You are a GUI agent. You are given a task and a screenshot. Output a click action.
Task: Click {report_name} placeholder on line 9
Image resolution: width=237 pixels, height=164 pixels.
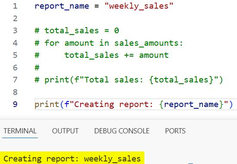[x=191, y=104]
